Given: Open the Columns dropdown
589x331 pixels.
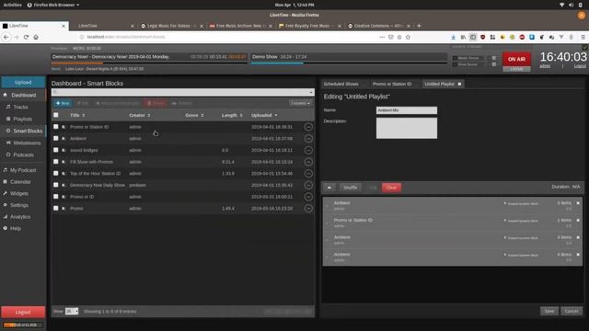Looking at the screenshot, I should (x=300, y=103).
